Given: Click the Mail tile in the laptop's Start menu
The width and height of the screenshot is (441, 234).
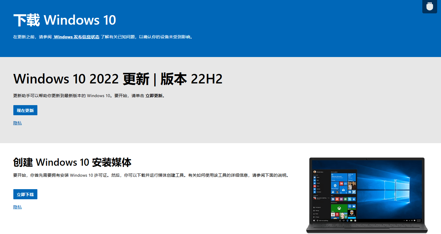Looking at the screenshot, I should point(343,190).
